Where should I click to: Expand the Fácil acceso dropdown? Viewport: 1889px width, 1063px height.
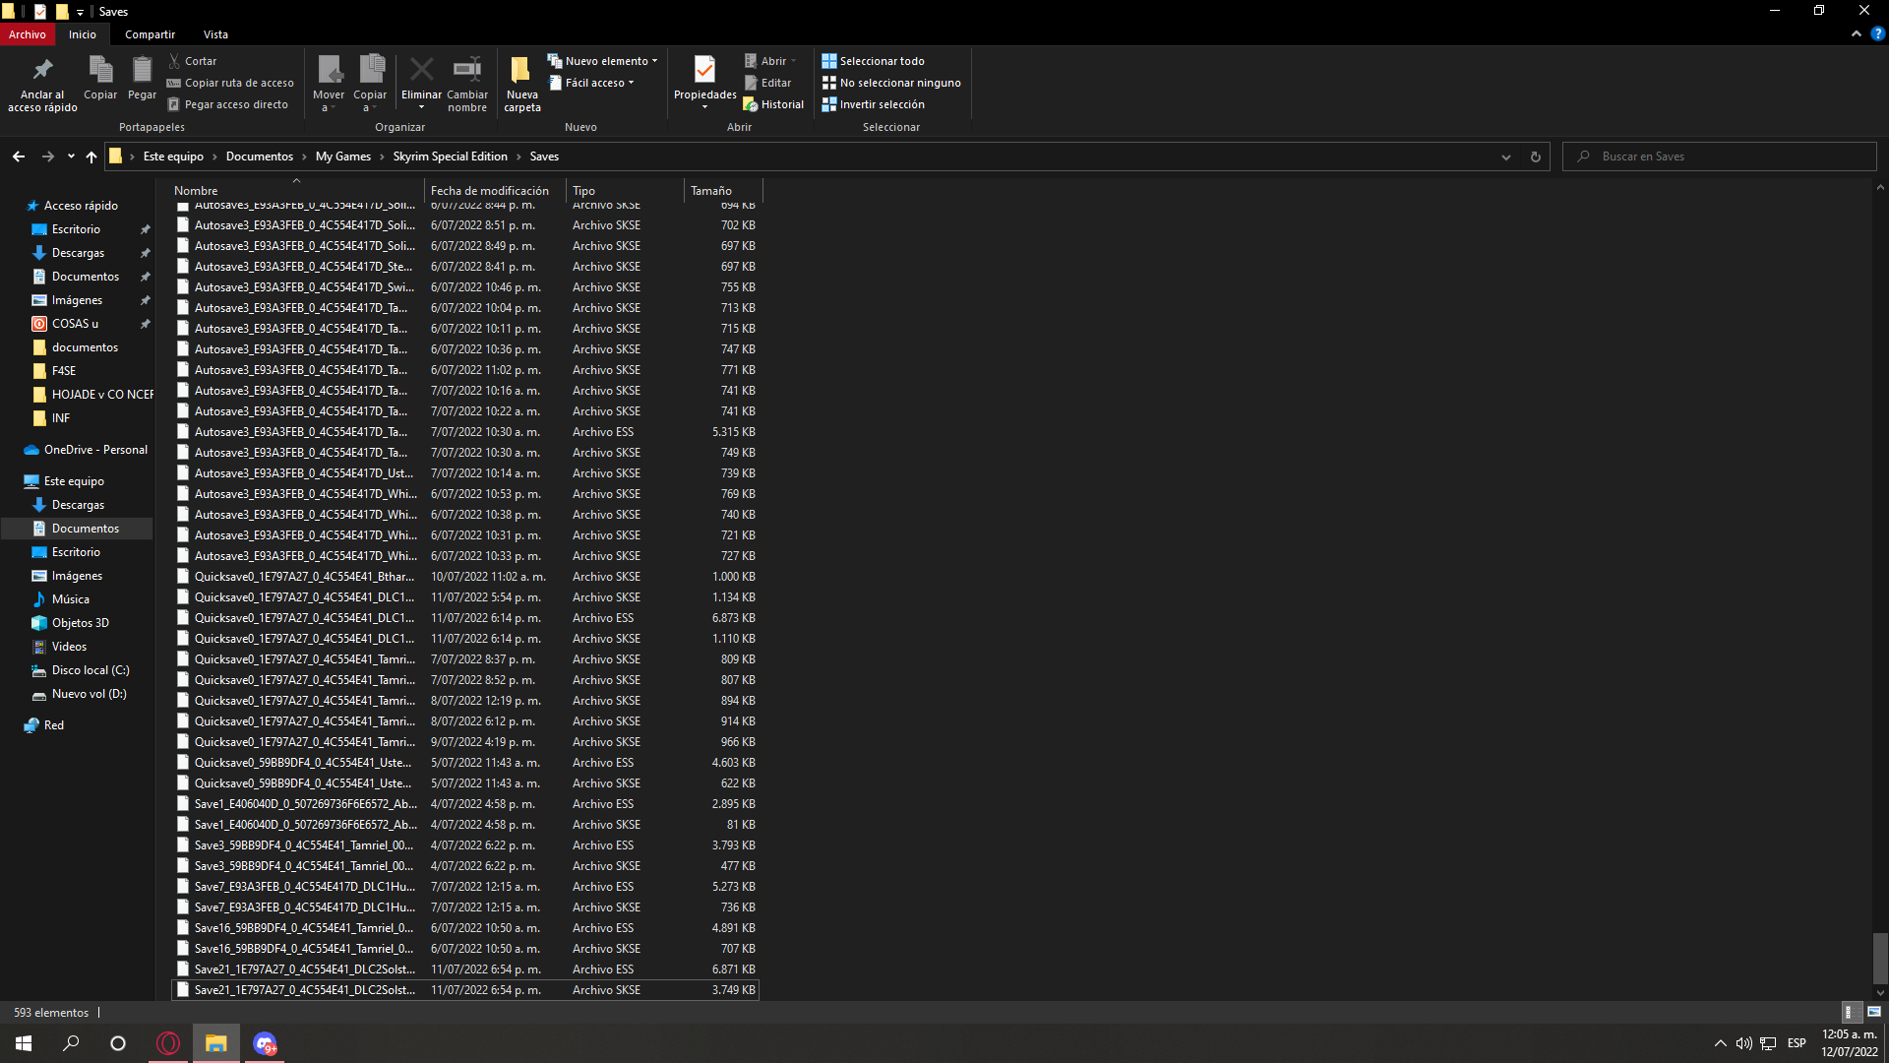(x=591, y=83)
